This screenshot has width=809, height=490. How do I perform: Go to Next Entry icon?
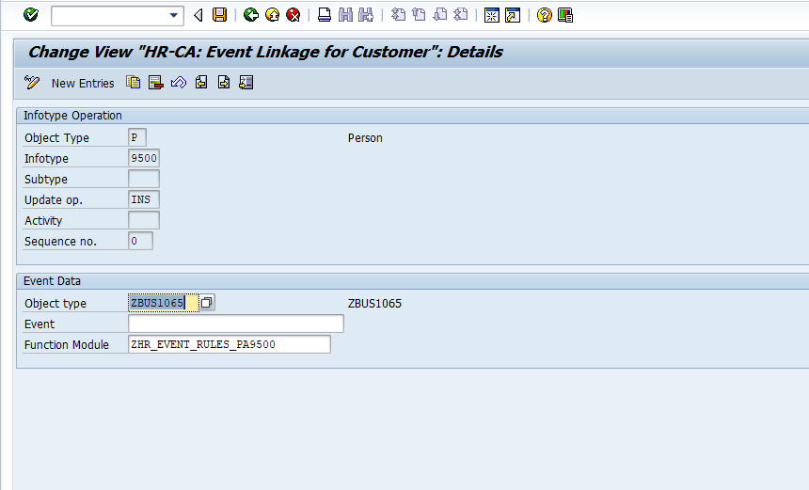224,83
